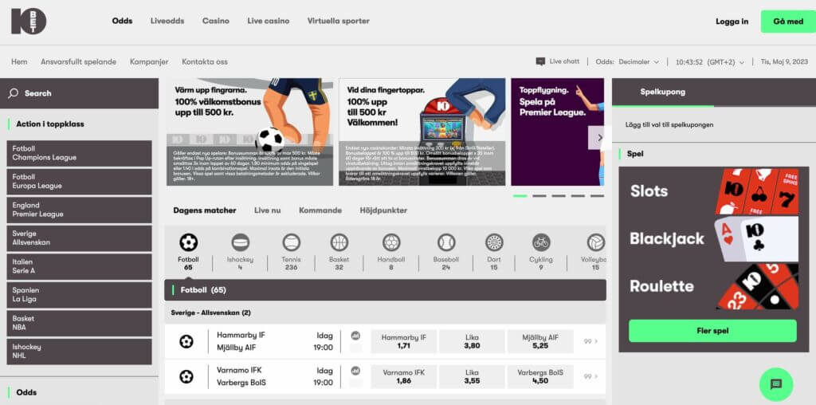
Task: Open Sverige Allsvenskan in sidebar
Action: (79, 238)
